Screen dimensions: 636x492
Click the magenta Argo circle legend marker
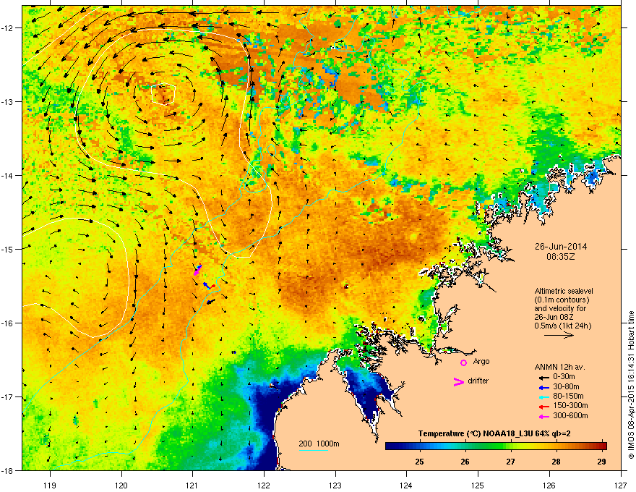(x=463, y=362)
